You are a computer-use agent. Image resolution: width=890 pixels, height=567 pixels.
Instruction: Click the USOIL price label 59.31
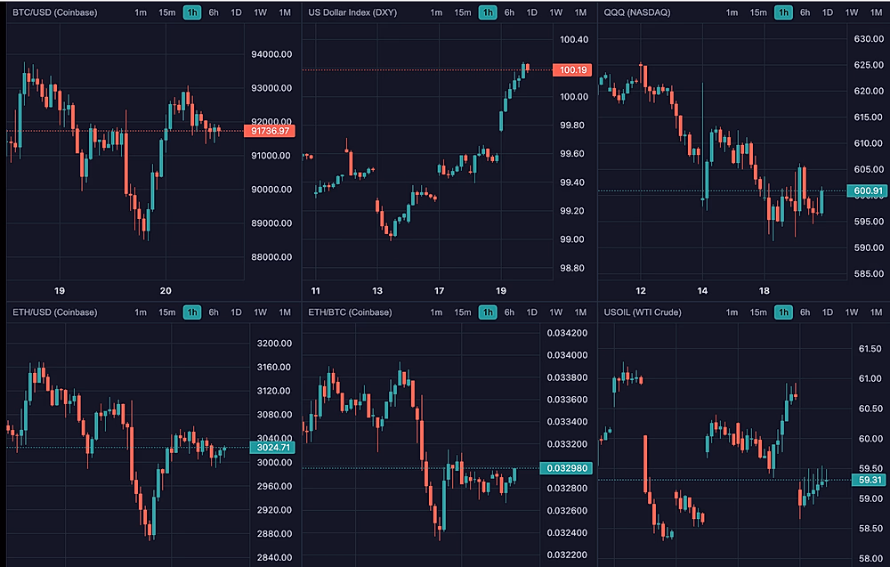(866, 480)
